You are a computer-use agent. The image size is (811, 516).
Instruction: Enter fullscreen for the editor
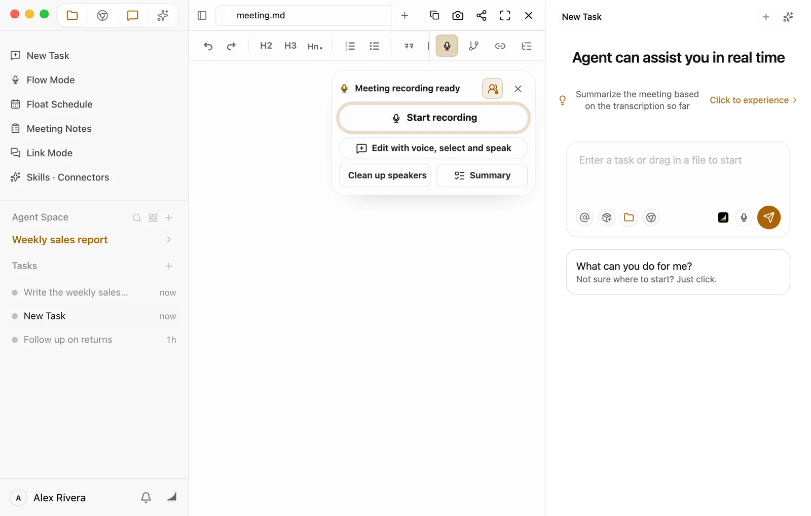(x=505, y=15)
